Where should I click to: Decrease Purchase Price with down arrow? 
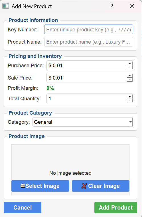coord(130,67)
